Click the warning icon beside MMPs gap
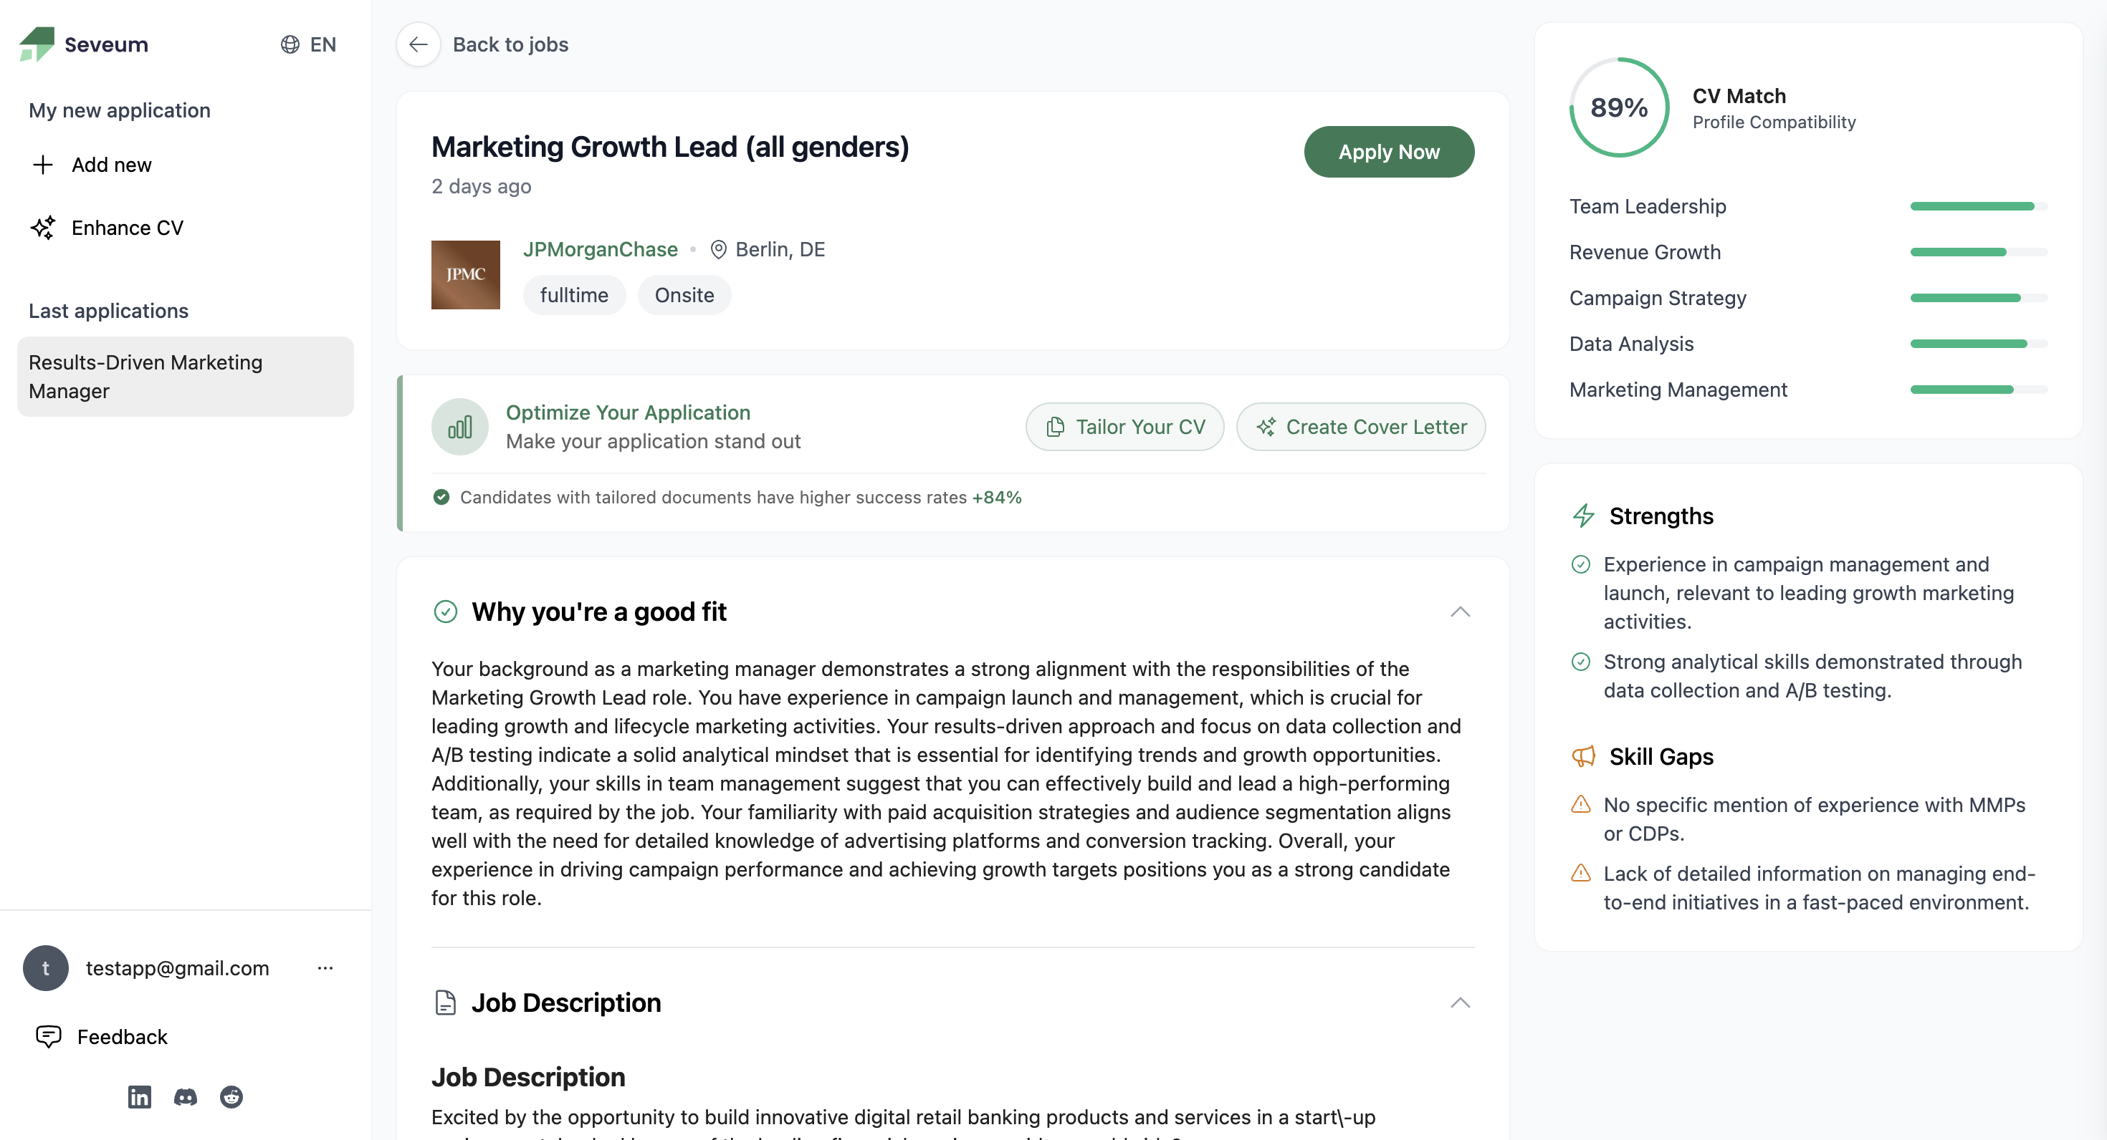 1581,804
